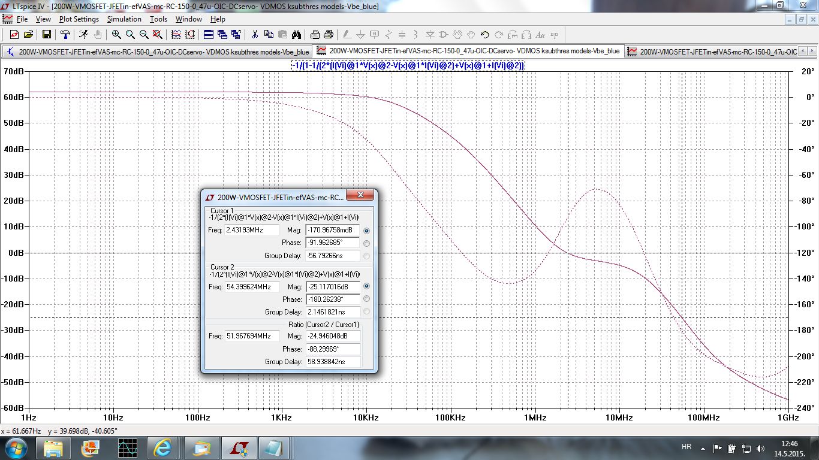Cascade windows using the toolbar icon
Viewport: 819px width, 460px height.
(x=222, y=35)
